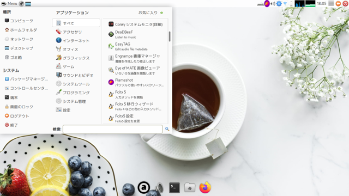Open home folder file manager in dock
349x196 pixels.
tap(190, 188)
